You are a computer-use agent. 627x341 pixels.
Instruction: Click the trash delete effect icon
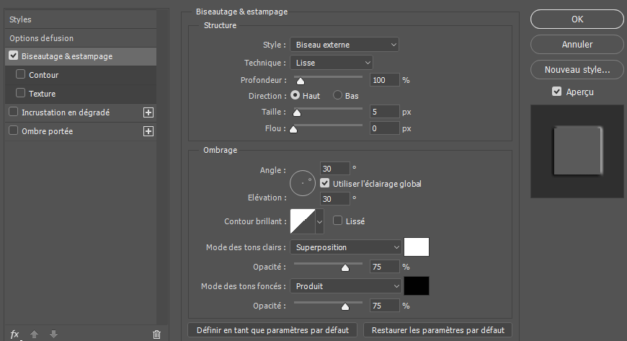(156, 334)
